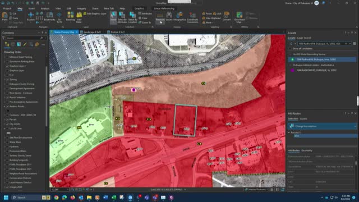Viewport: 359px width, 202px height.
Task: Toggle the City Limits layer checkbox
Action: [x=7, y=124]
